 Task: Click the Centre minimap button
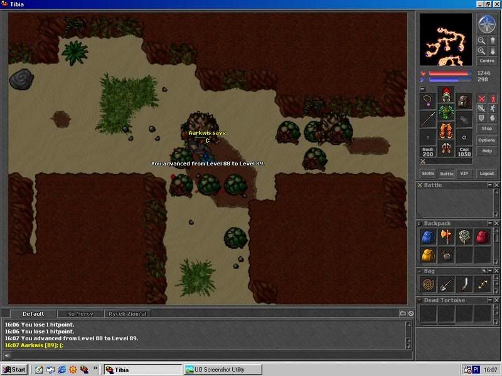pyautogui.click(x=487, y=61)
